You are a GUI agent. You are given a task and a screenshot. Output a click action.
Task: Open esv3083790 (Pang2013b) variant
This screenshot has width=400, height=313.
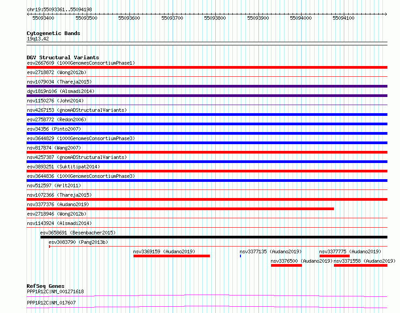(78, 242)
